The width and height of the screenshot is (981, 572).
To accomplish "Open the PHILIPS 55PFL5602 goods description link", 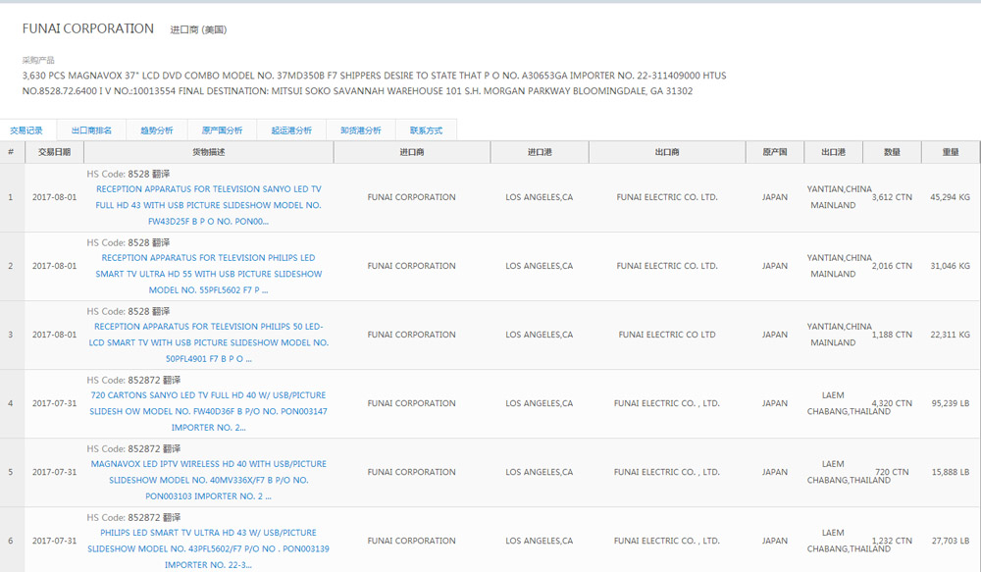I will tap(208, 274).
